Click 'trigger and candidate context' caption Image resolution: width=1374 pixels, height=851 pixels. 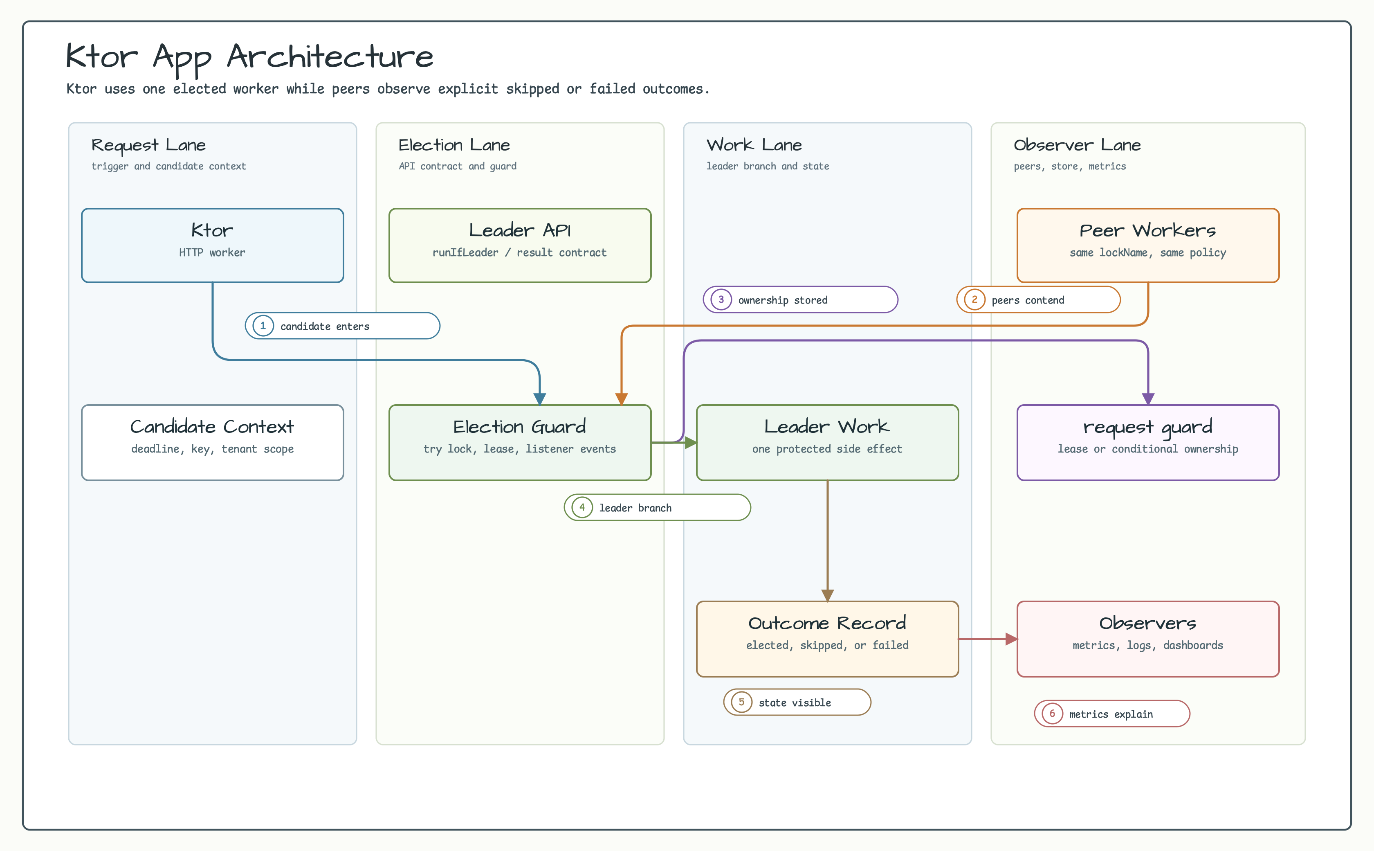169,166
